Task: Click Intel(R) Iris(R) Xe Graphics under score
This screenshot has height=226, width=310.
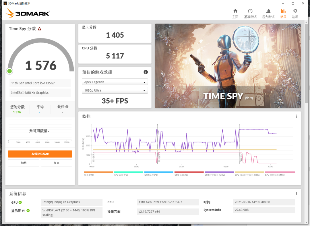Action: click(x=40, y=93)
